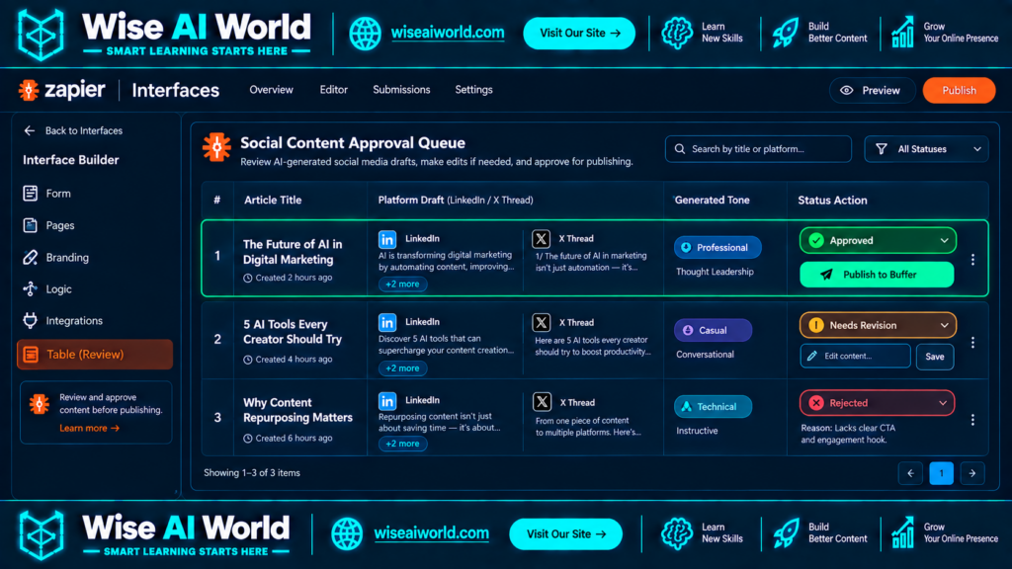The width and height of the screenshot is (1012, 569).
Task: Open the Pages sidebar icon
Action: [31, 225]
